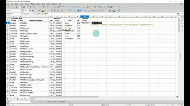Expand the Name Box dropdown arrow

[x=22, y=14]
